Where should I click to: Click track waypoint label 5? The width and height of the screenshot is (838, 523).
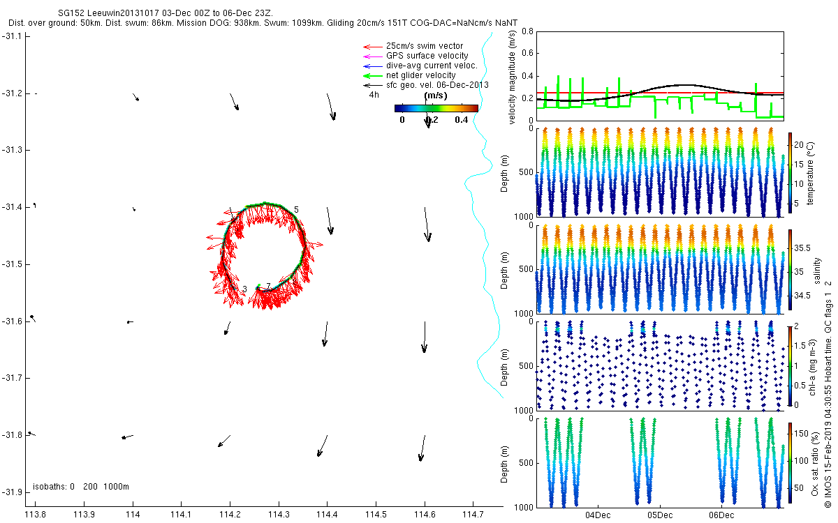(x=296, y=209)
